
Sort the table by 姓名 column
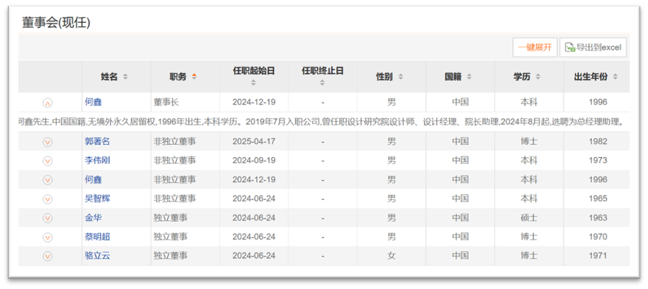(125, 77)
